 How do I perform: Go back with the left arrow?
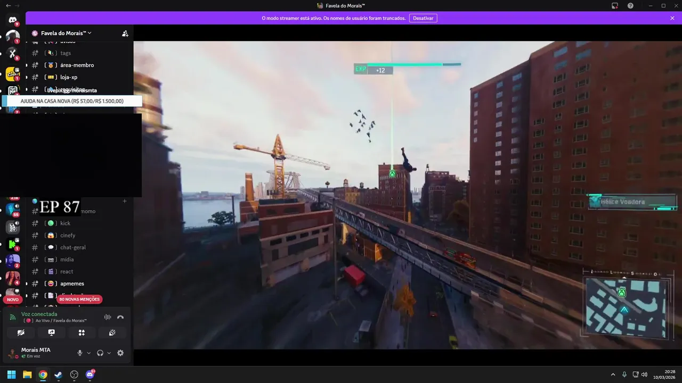tap(9, 5)
